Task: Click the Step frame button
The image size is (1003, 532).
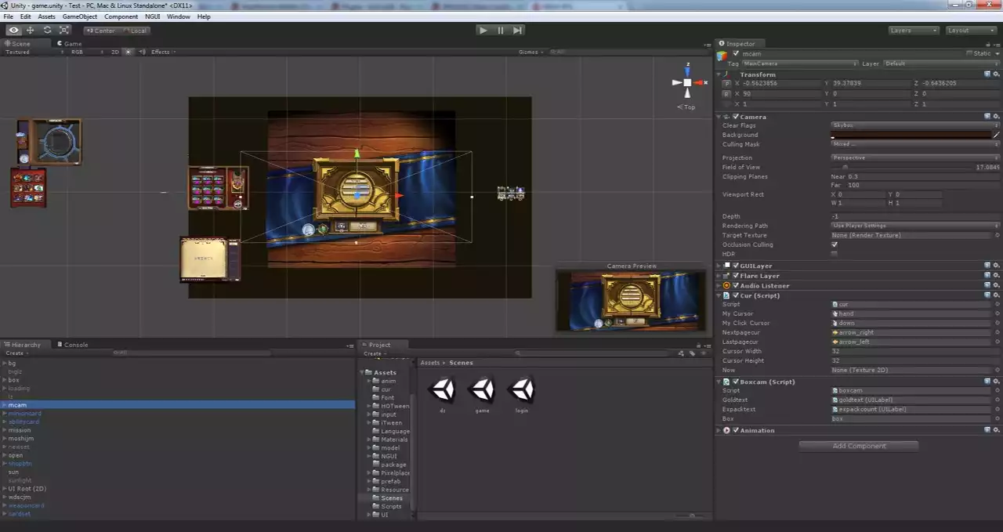Action: pyautogui.click(x=518, y=31)
